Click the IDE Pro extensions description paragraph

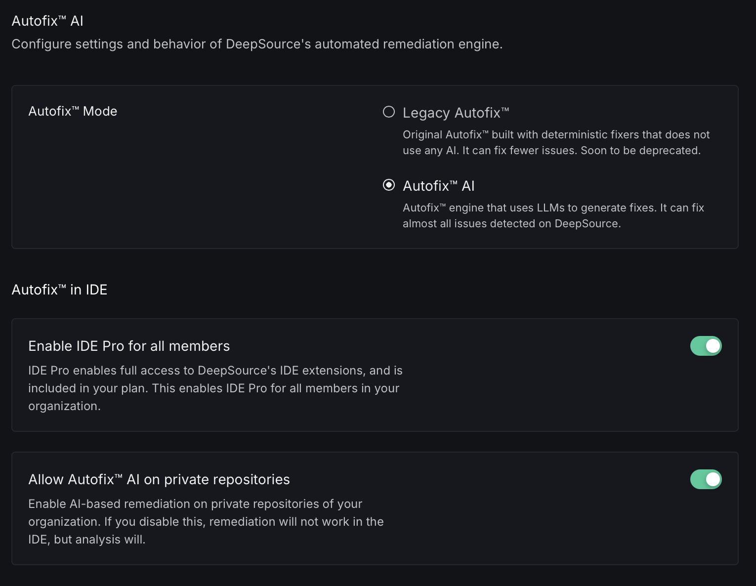(215, 388)
